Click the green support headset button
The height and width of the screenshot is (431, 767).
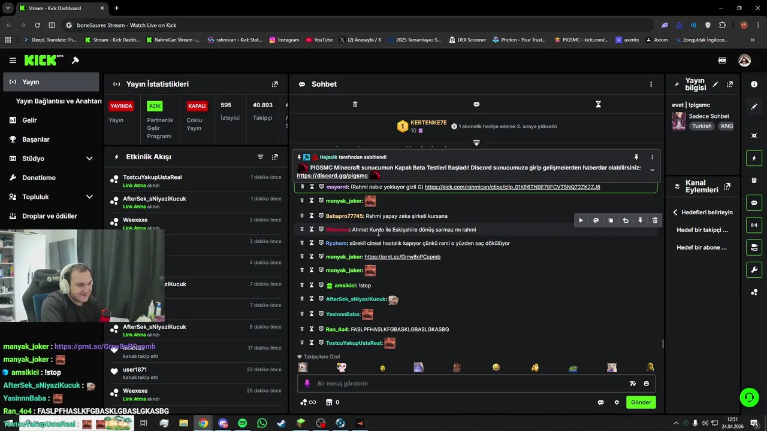[749, 397]
